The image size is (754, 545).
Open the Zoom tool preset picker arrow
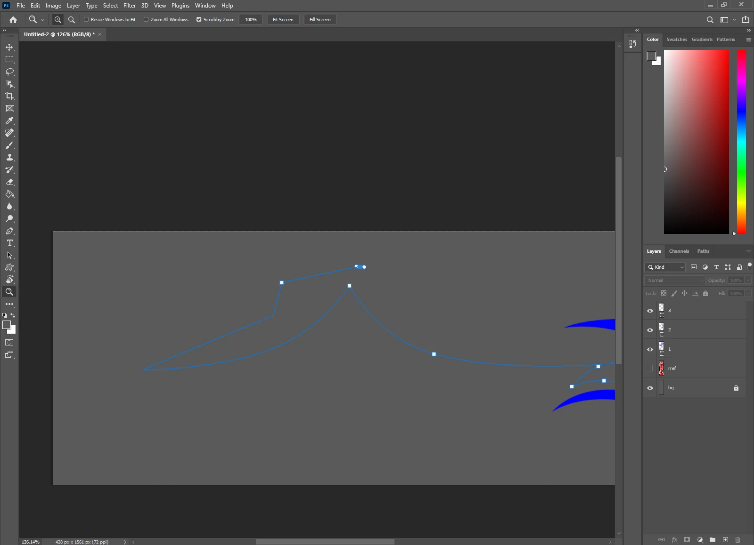[x=42, y=20]
